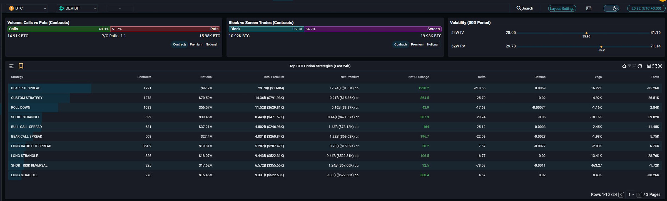Click the purple Screen 64.7% bar

click(x=373, y=29)
